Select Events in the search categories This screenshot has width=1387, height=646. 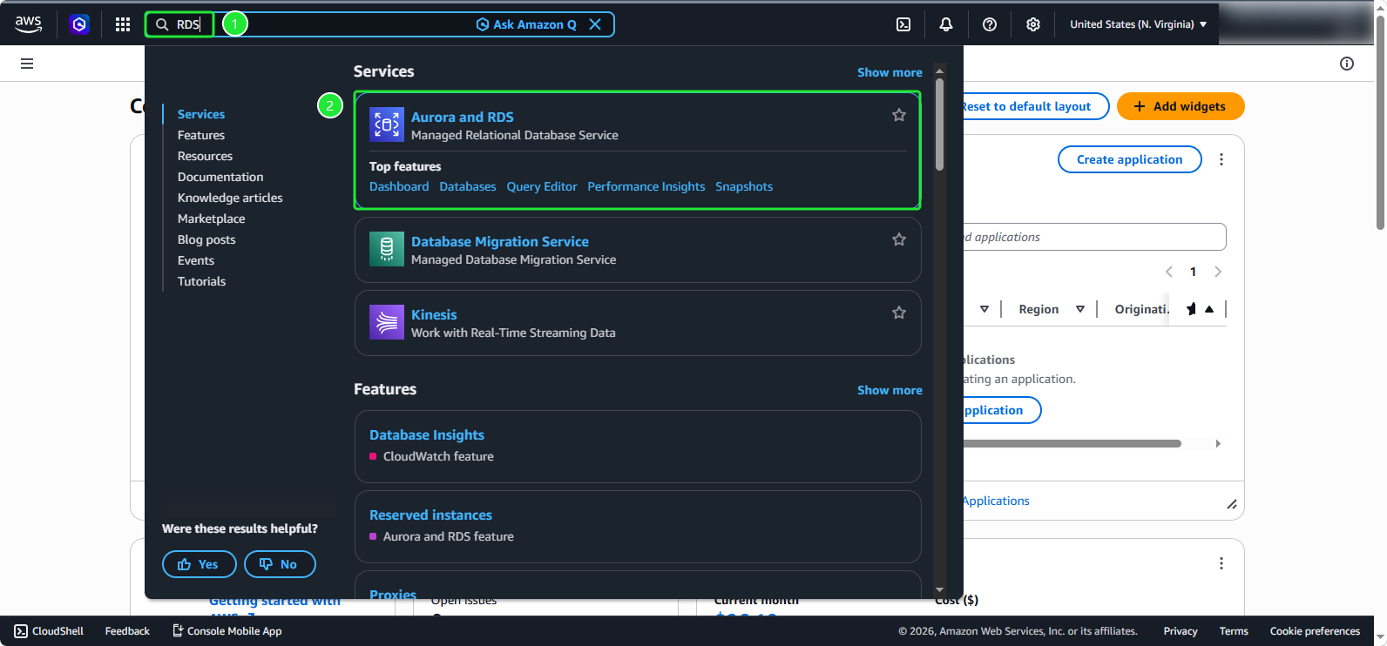click(x=196, y=260)
